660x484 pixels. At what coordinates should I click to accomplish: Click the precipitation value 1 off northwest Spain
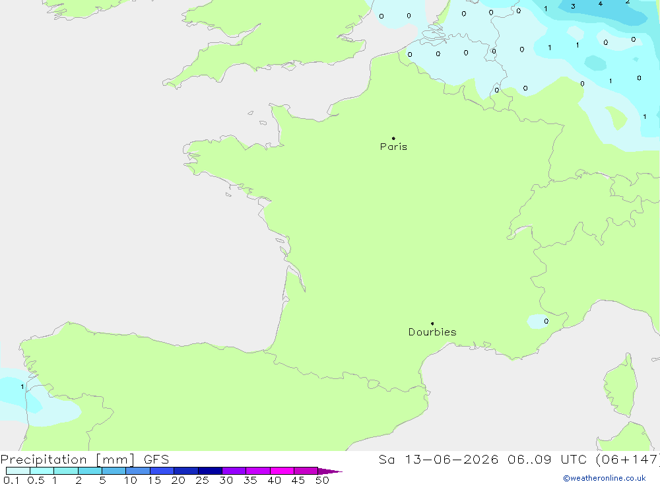[22, 386]
